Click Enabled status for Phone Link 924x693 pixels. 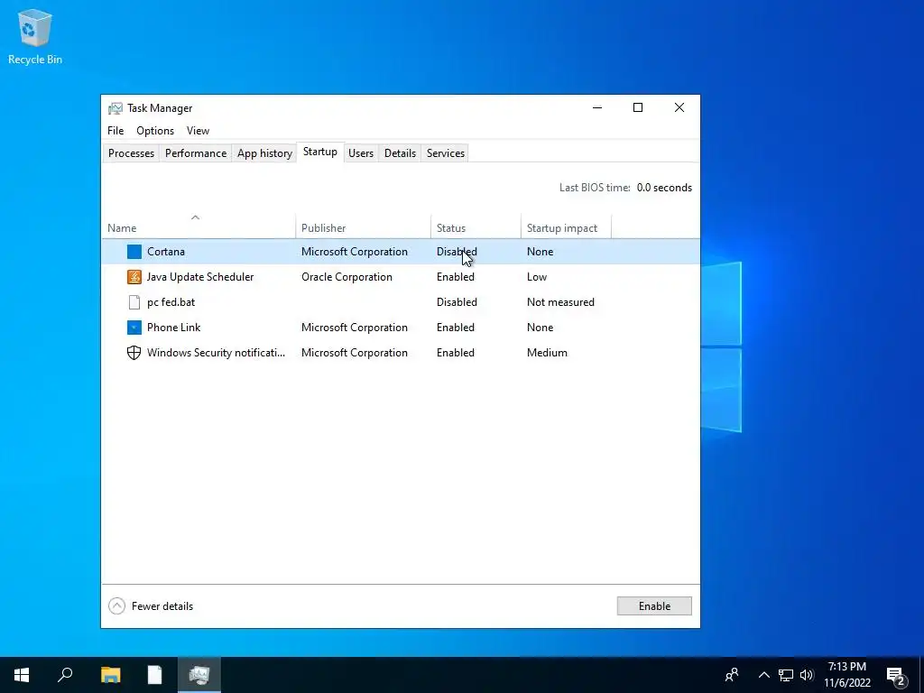(456, 328)
